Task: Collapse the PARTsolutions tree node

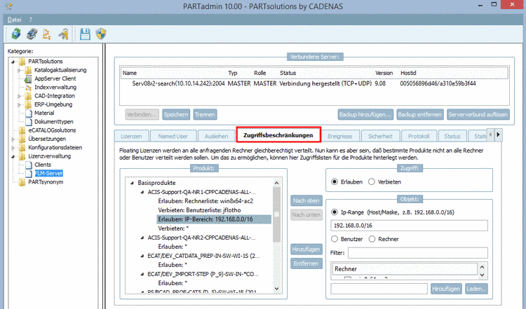Action: click(13, 62)
